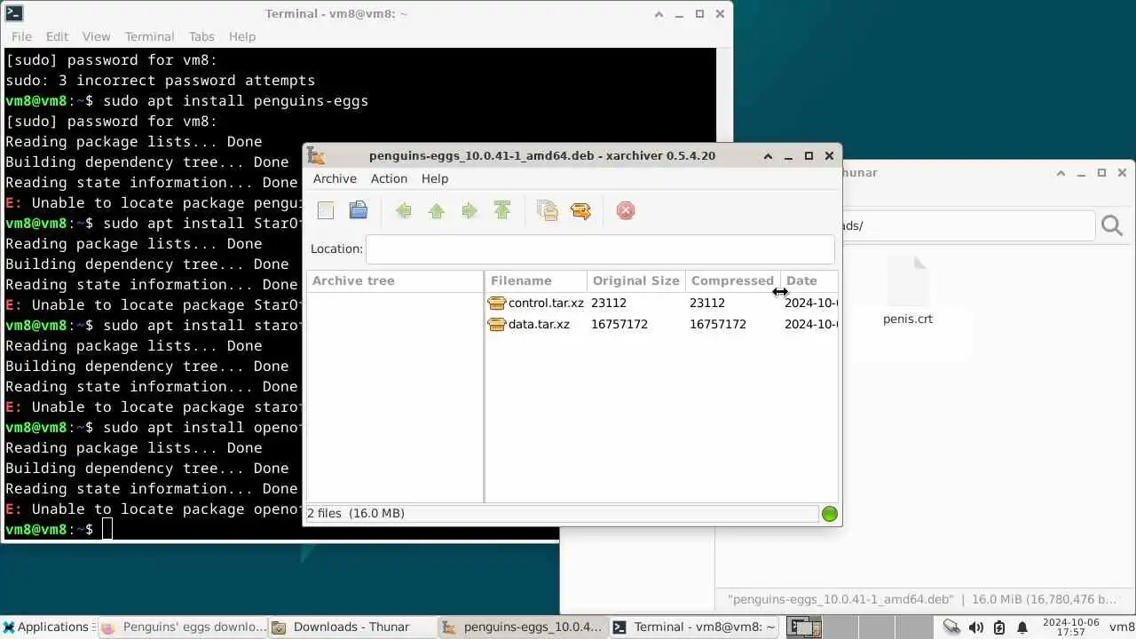The image size is (1136, 639).
Task: Open the File menu in Terminal
Action: click(x=21, y=36)
